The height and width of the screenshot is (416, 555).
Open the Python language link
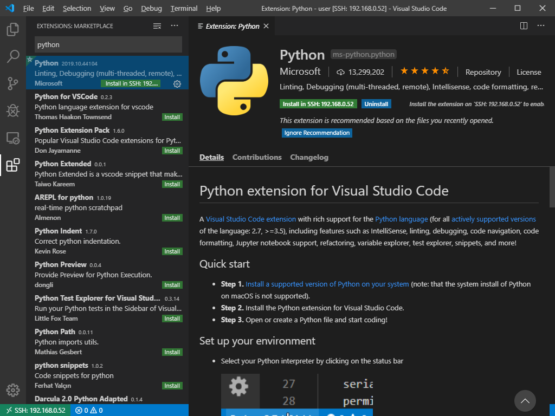pyautogui.click(x=402, y=219)
